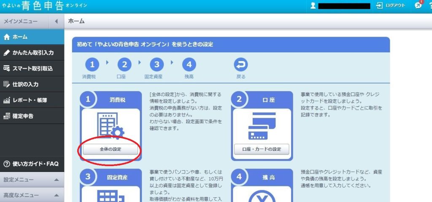
Task: Click the 残高 yen circle icon
Action: (x=262, y=196)
